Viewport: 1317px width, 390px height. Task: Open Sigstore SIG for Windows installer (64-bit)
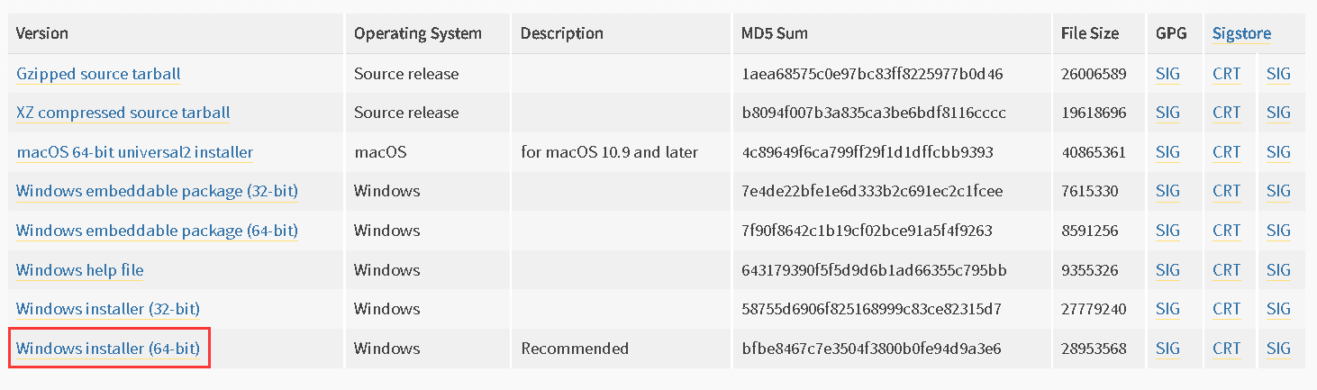tap(1278, 349)
